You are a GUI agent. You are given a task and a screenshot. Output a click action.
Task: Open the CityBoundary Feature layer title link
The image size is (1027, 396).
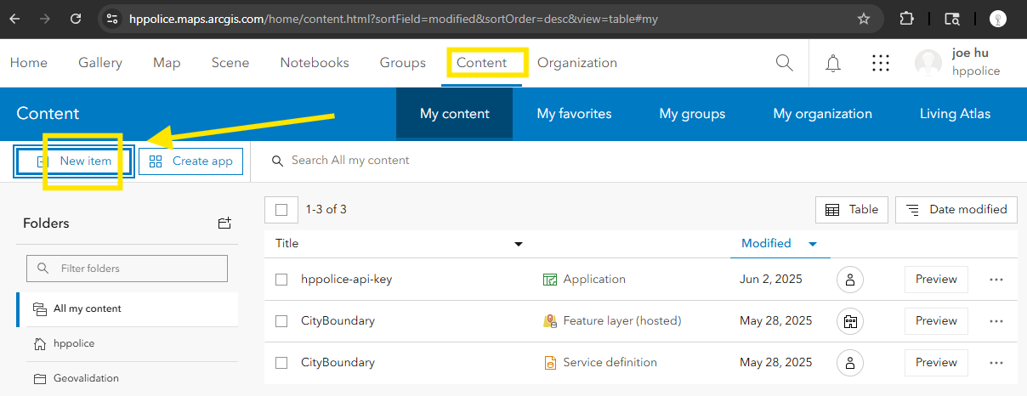point(338,321)
